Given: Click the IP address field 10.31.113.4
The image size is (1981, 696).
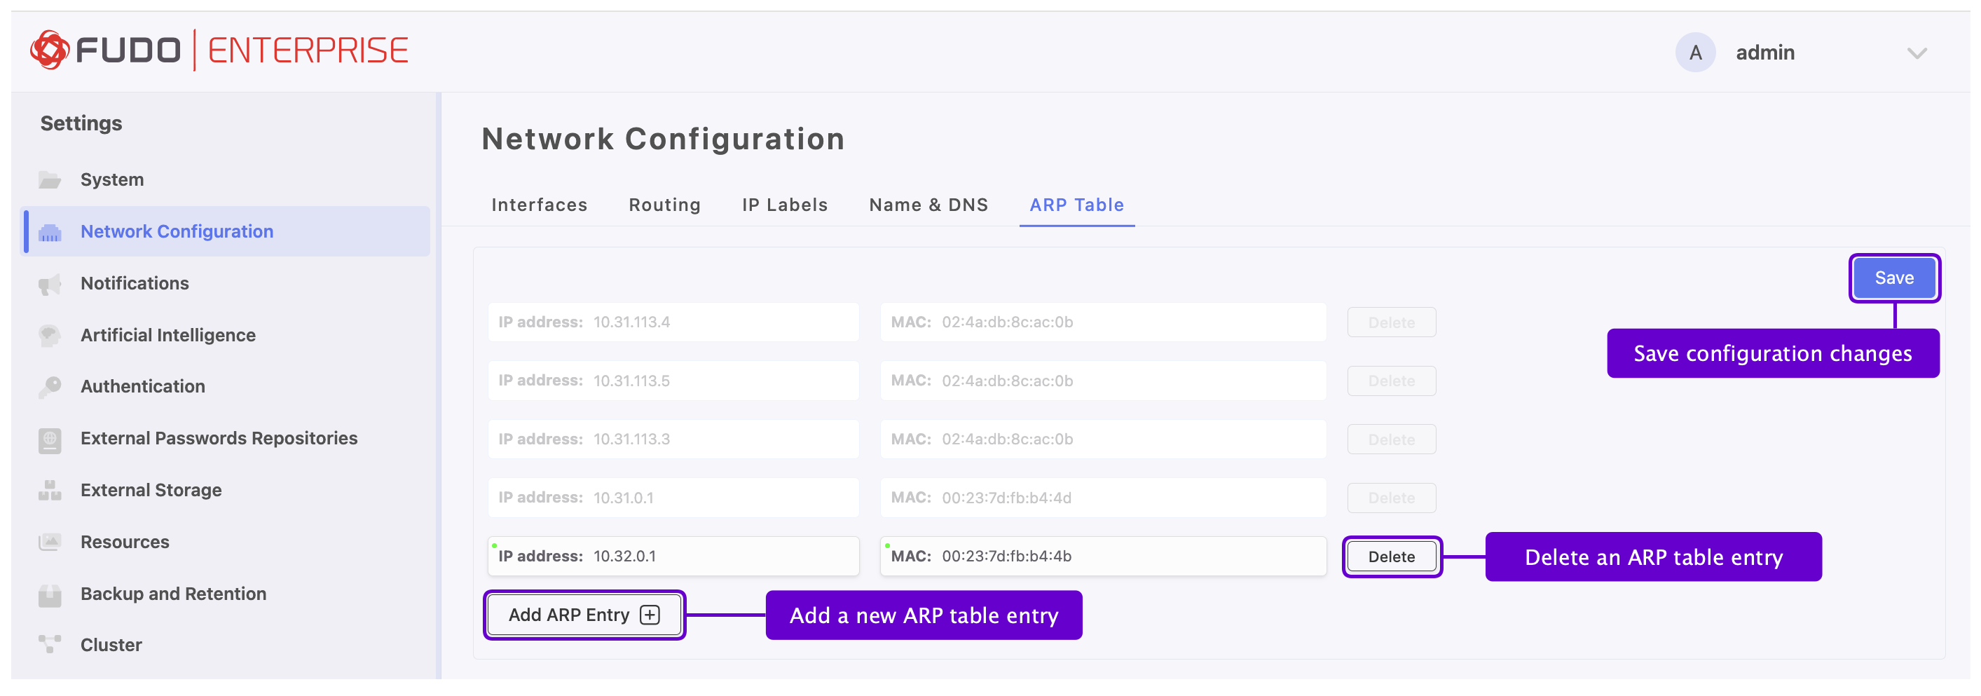Looking at the screenshot, I should (673, 322).
